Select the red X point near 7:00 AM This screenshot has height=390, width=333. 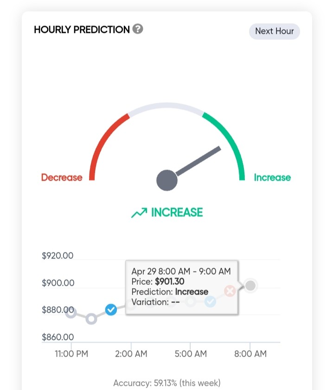(x=230, y=291)
